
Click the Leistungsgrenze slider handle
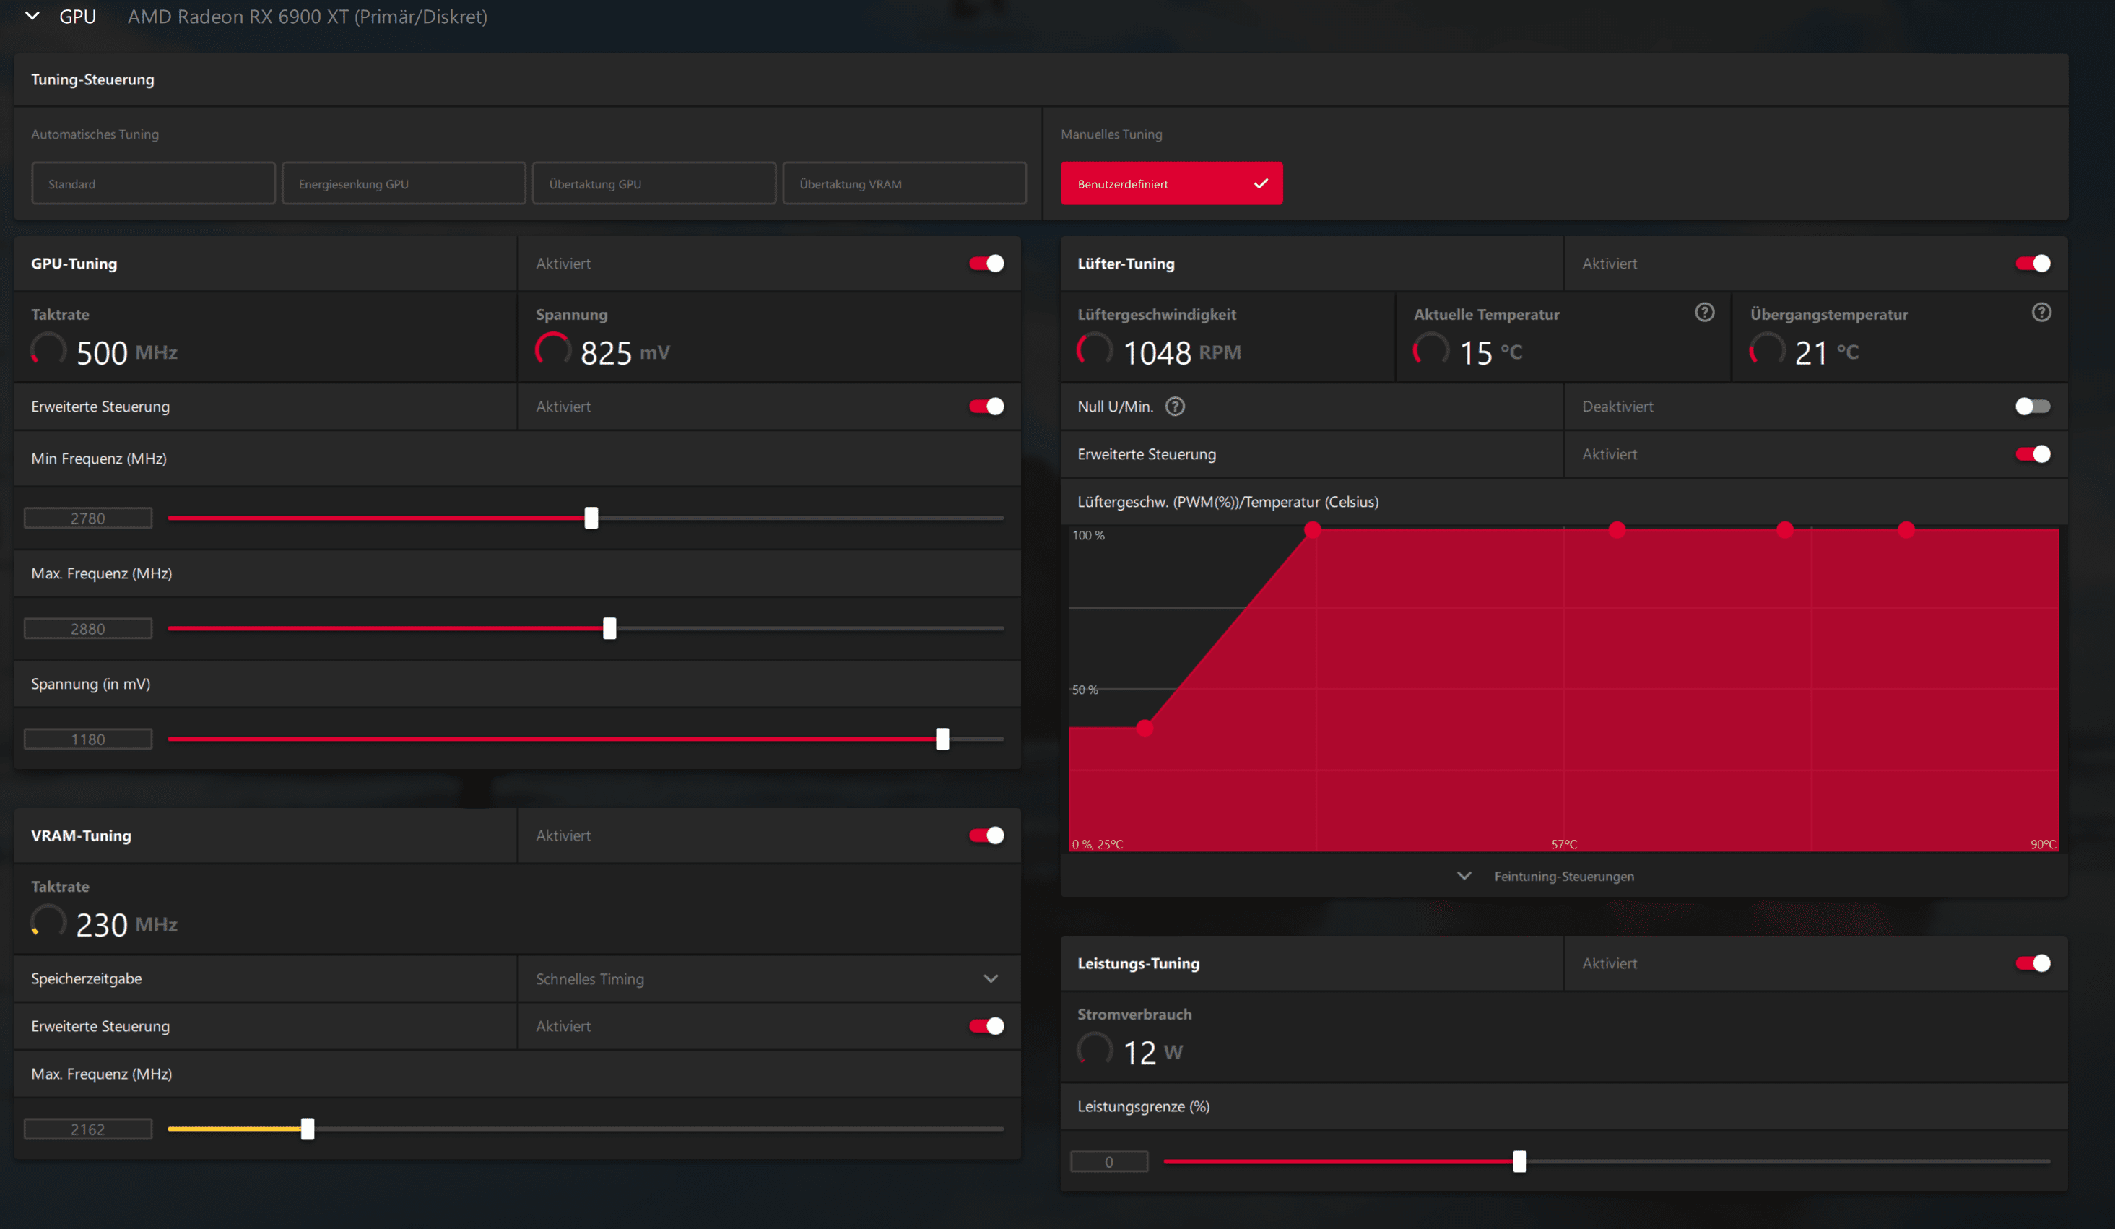[x=1519, y=1161]
